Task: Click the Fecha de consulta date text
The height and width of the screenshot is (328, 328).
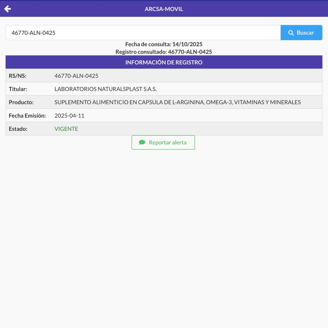Action: pyautogui.click(x=164, y=44)
